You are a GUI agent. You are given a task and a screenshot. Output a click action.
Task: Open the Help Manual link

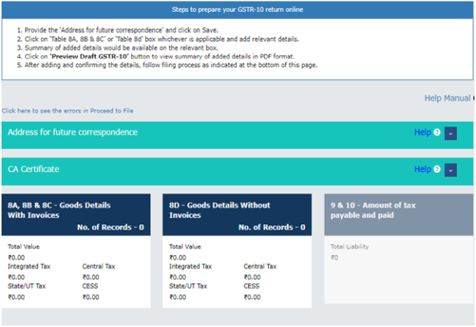pyautogui.click(x=447, y=98)
